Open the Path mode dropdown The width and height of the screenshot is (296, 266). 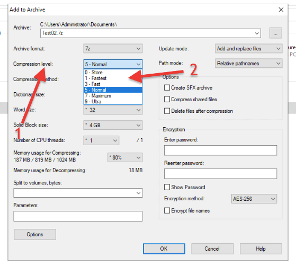[249, 63]
